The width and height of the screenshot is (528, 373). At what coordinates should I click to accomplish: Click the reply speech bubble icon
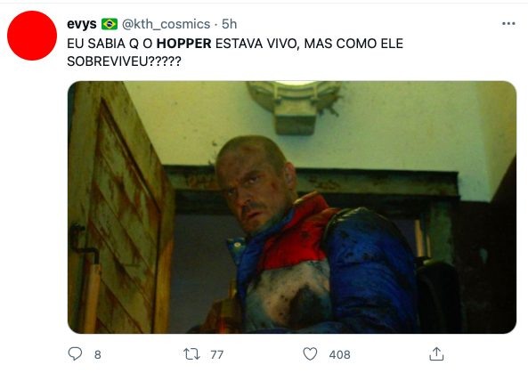75,353
